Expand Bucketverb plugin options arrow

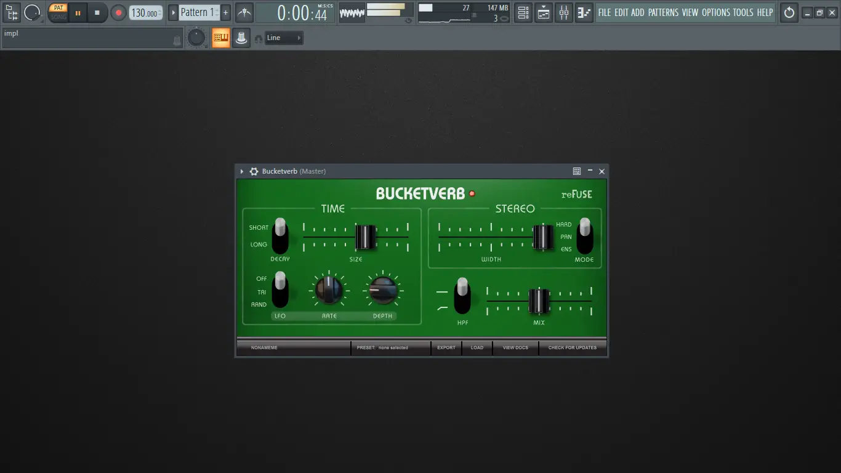pos(242,171)
